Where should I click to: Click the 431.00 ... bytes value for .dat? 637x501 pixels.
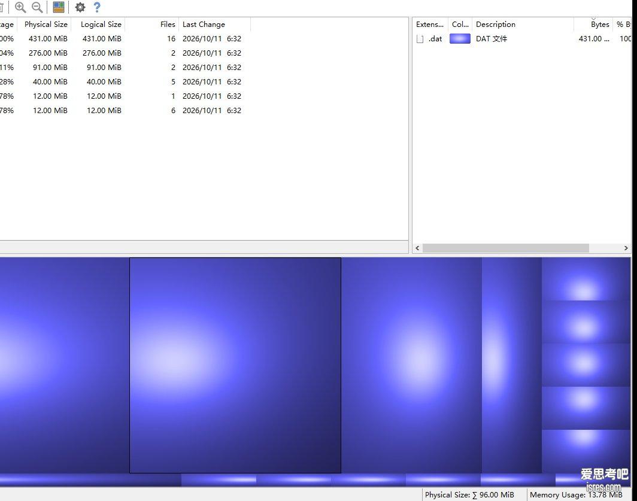pos(594,38)
